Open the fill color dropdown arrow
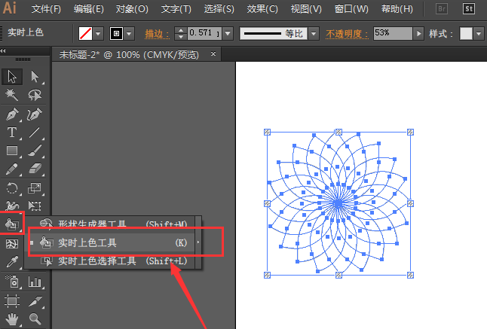This screenshot has height=329, width=487. 98,34
